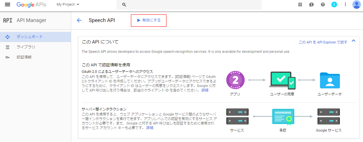Open the My Project dropdown
This screenshot has height=142, width=363.
[x=68, y=4]
